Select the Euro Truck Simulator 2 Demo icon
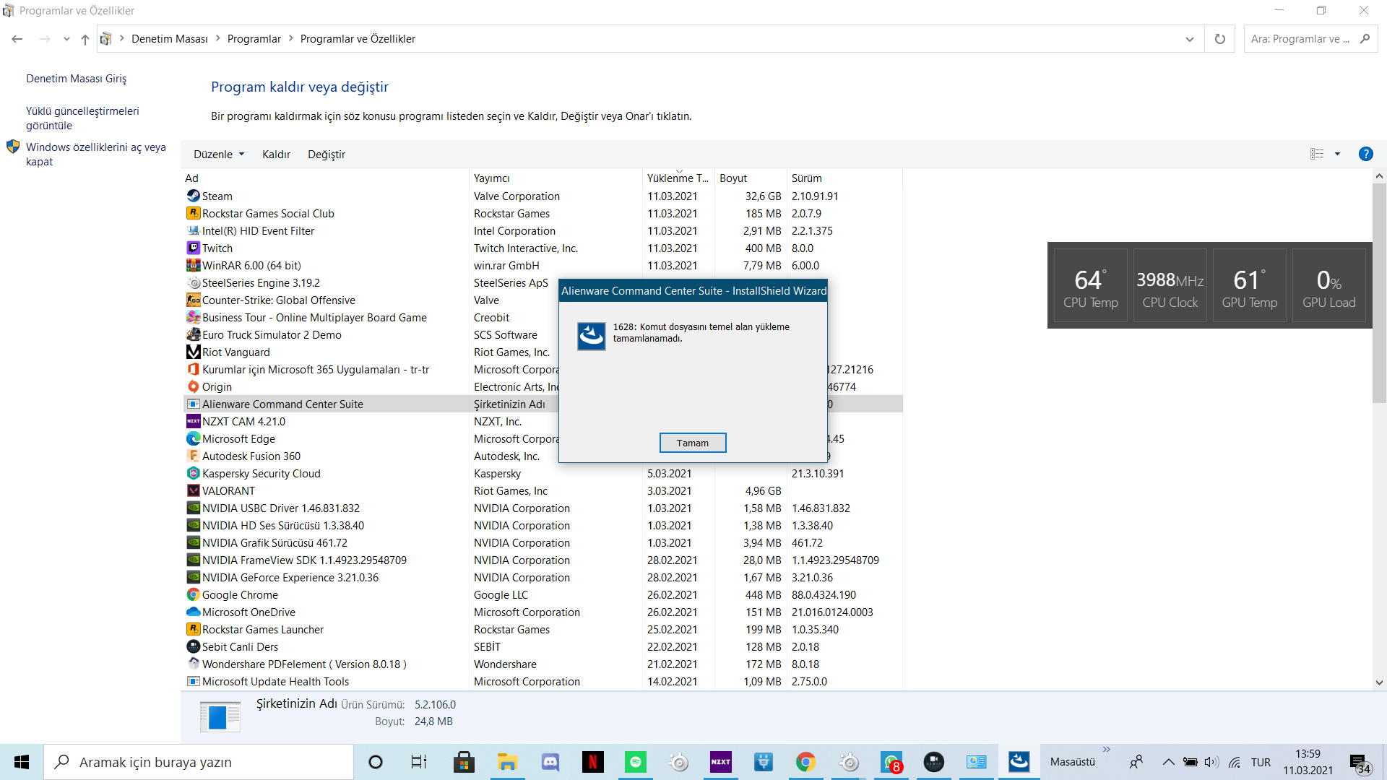Screen dimensions: 1387x780 [193, 334]
